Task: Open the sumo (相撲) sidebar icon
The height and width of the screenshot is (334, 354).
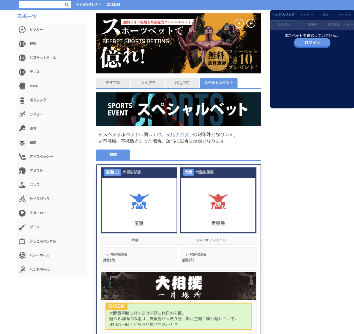Action: pos(22,142)
